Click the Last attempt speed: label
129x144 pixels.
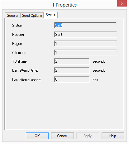26,80
